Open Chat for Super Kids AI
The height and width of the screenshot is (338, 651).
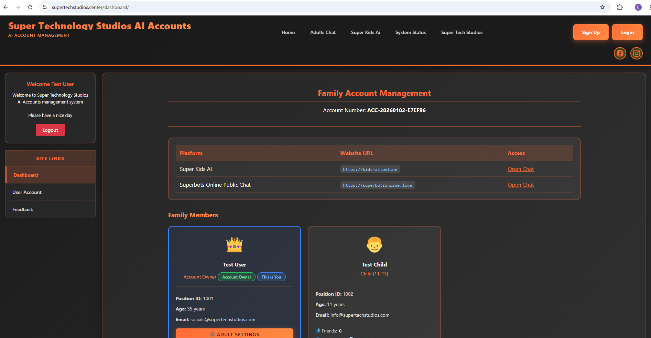point(521,169)
